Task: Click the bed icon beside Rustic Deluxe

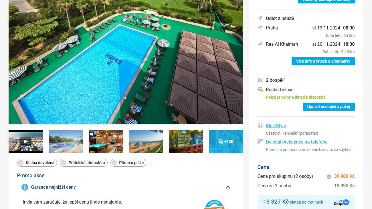Action: tap(260, 89)
